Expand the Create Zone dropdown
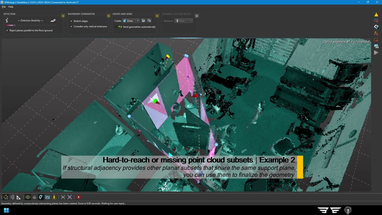 (131, 21)
